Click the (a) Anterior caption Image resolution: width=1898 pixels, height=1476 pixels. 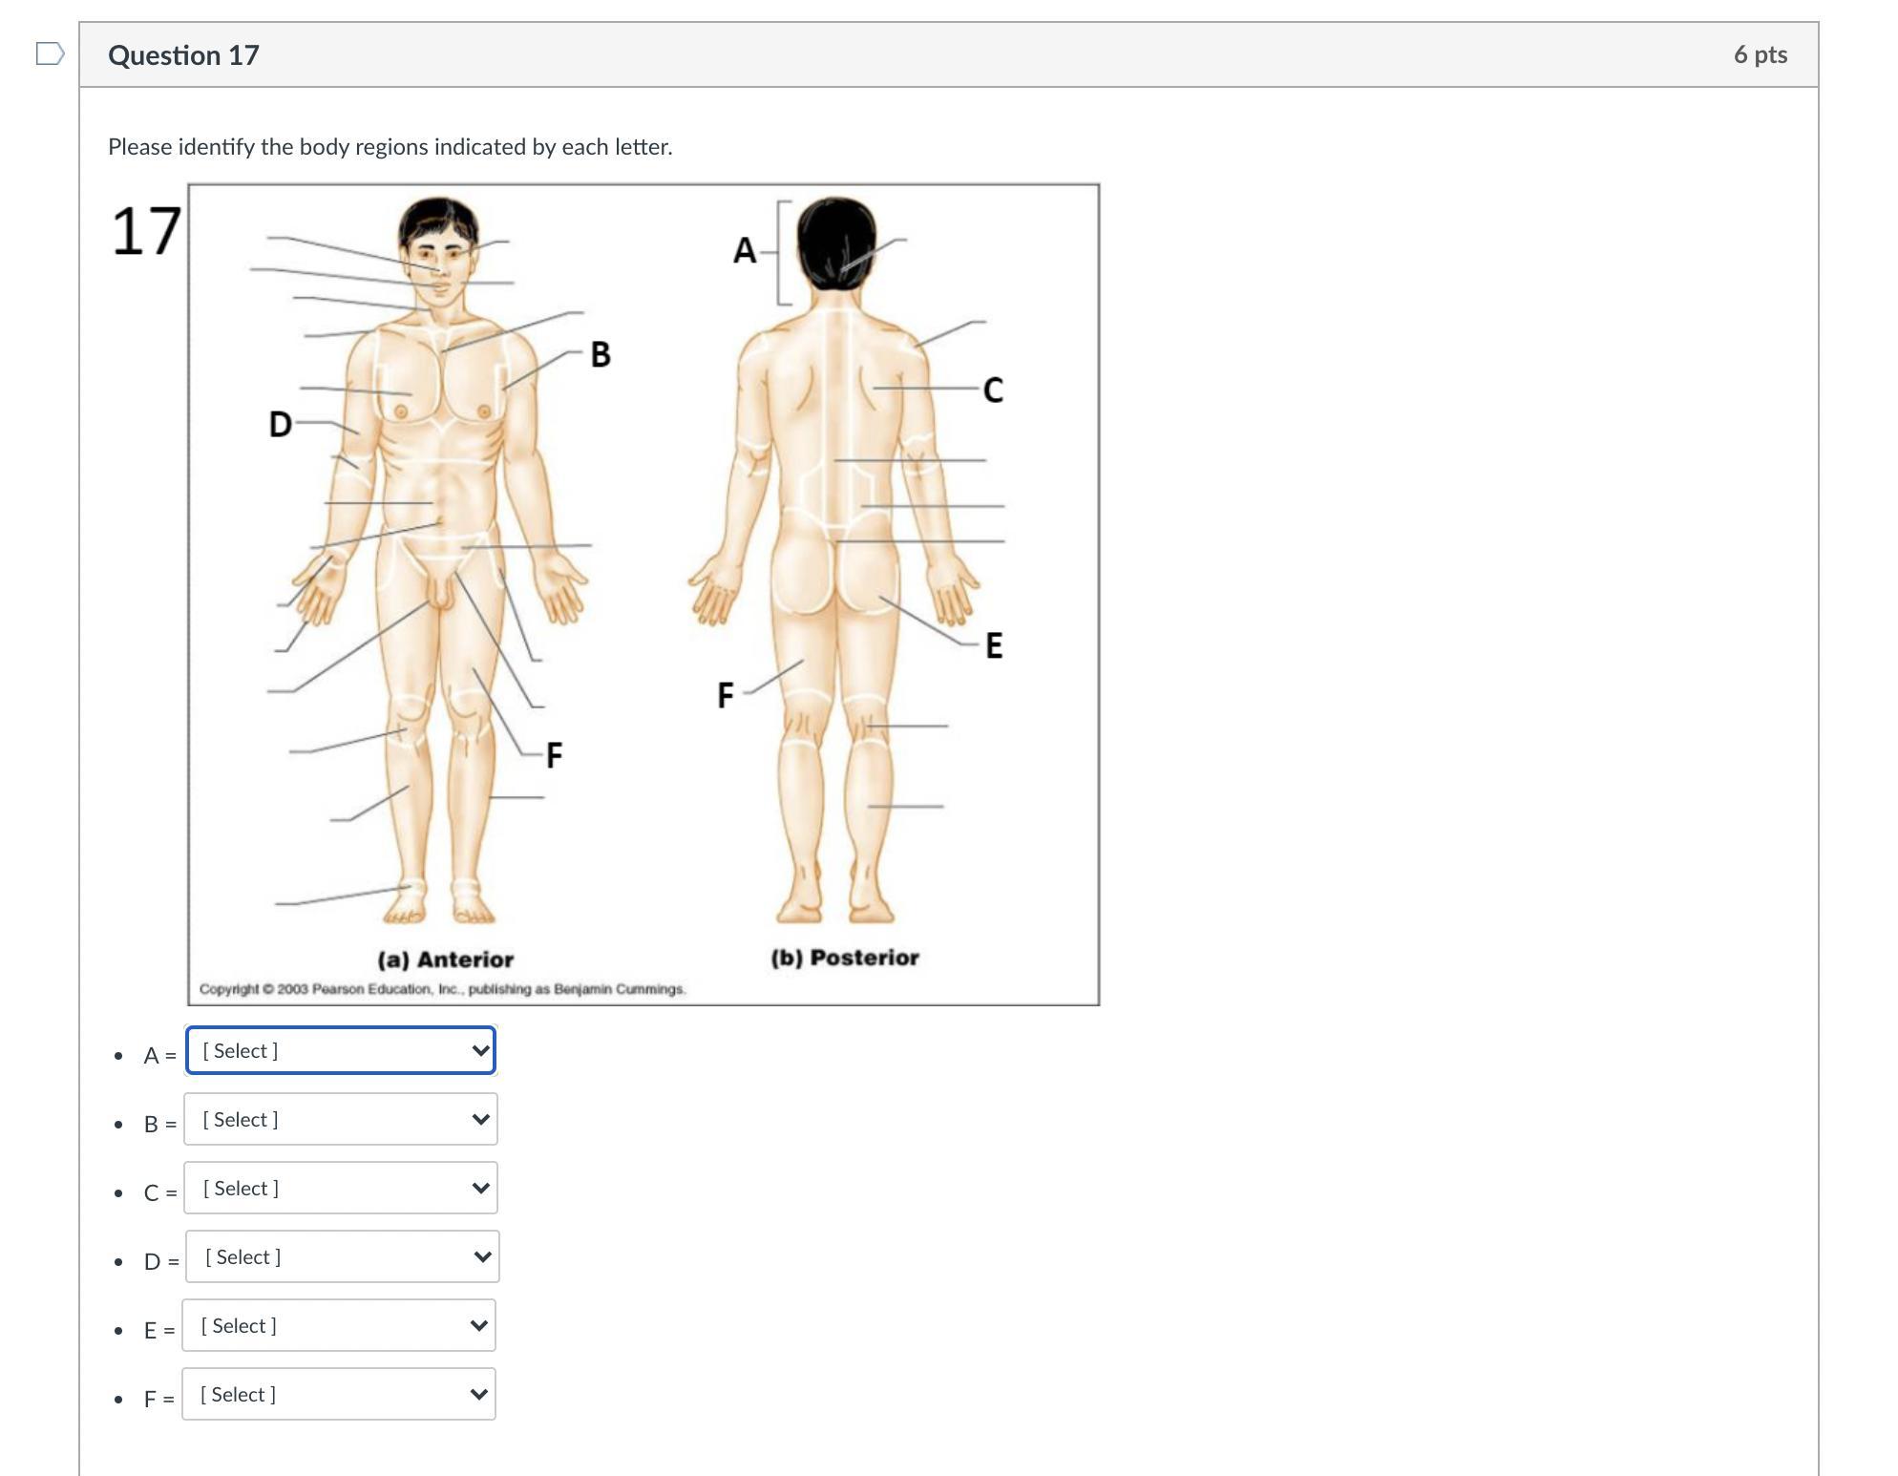tap(445, 959)
